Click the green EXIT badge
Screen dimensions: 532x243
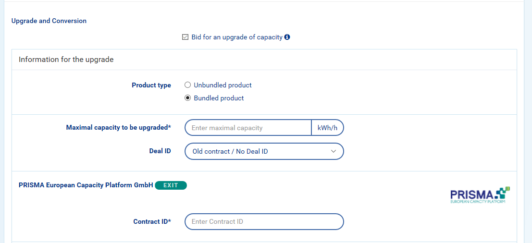point(171,185)
